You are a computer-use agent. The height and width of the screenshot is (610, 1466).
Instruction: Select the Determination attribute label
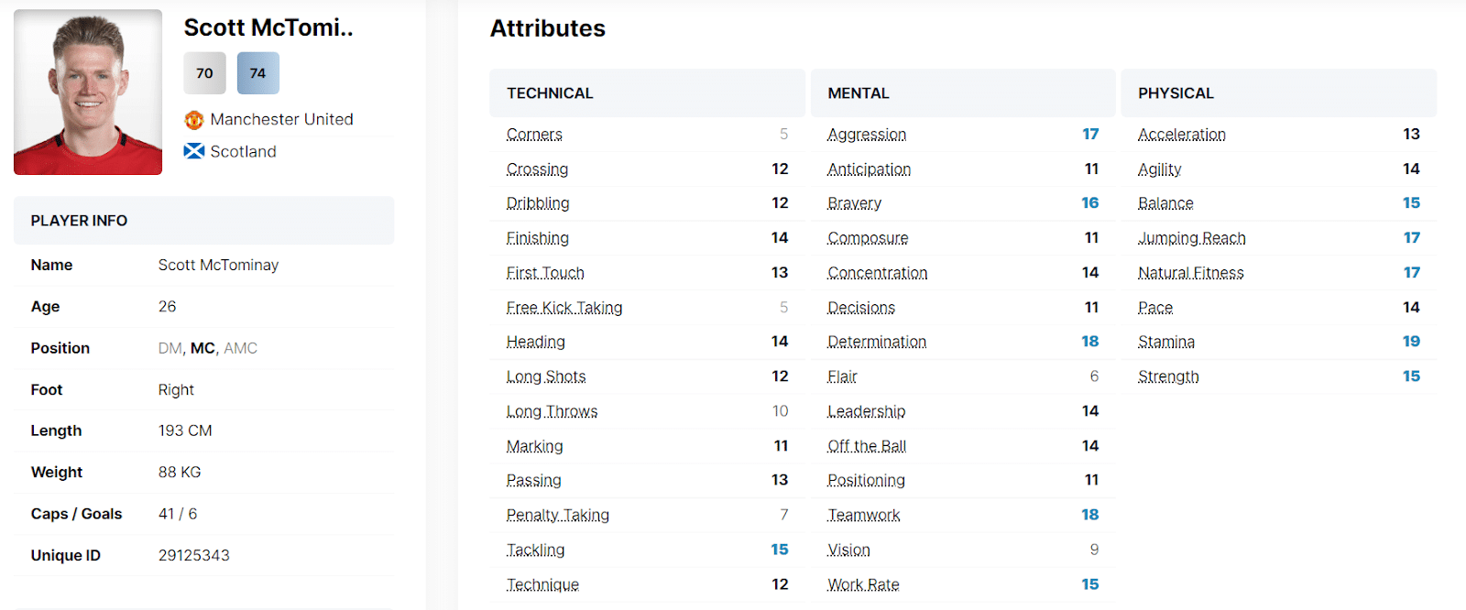(x=876, y=342)
